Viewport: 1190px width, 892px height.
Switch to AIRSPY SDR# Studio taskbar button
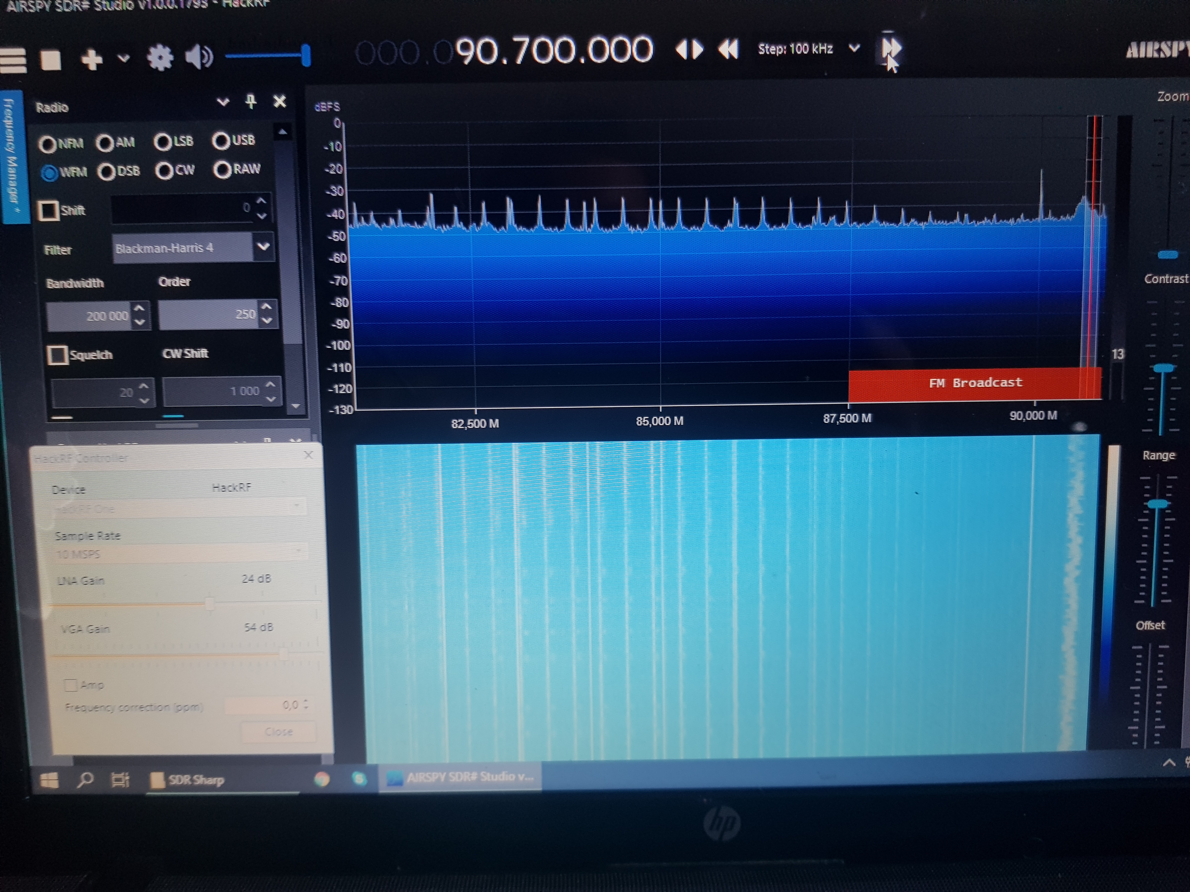[460, 777]
